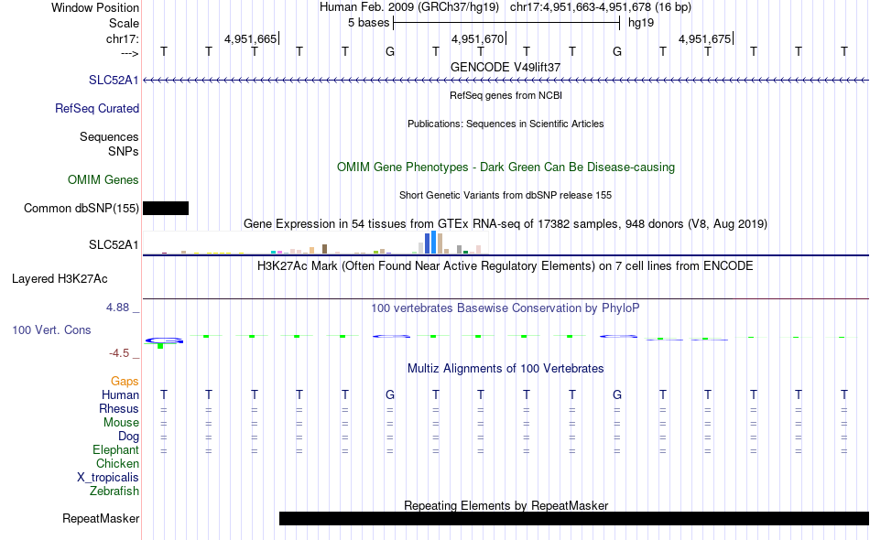The width and height of the screenshot is (870, 540).
Task: Open the RefSeq Curated track label
Action: (97, 108)
